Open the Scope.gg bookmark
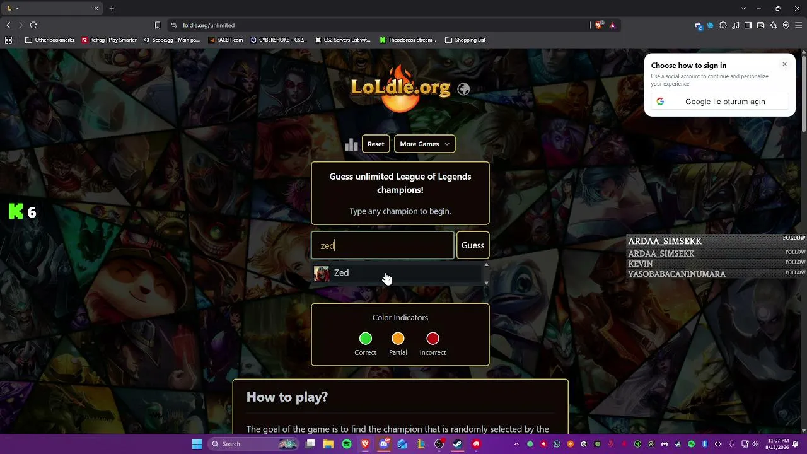 [x=171, y=40]
